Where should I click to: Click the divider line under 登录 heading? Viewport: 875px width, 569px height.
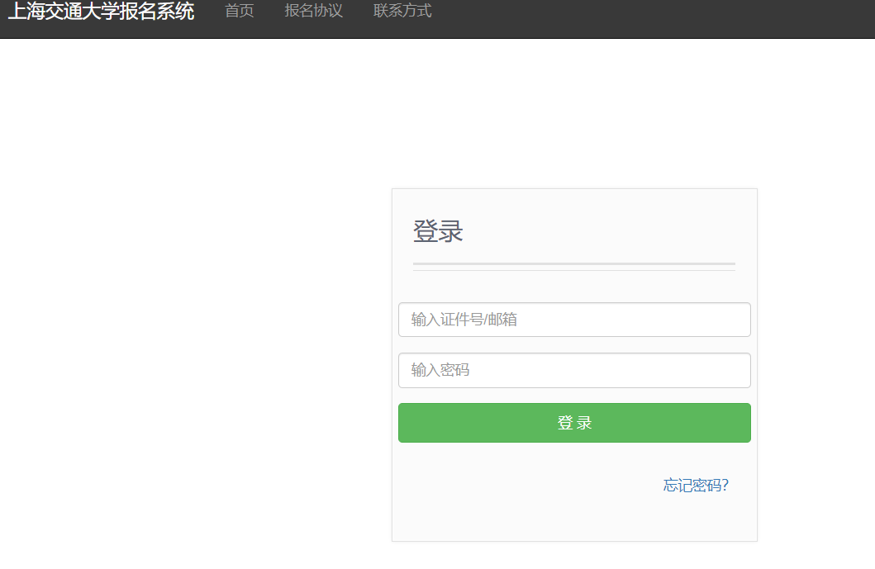[574, 264]
